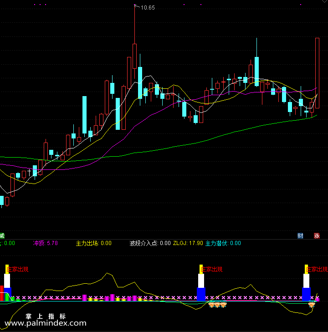Select the 冲顶: 5.78 indicator label

[x=45, y=243]
